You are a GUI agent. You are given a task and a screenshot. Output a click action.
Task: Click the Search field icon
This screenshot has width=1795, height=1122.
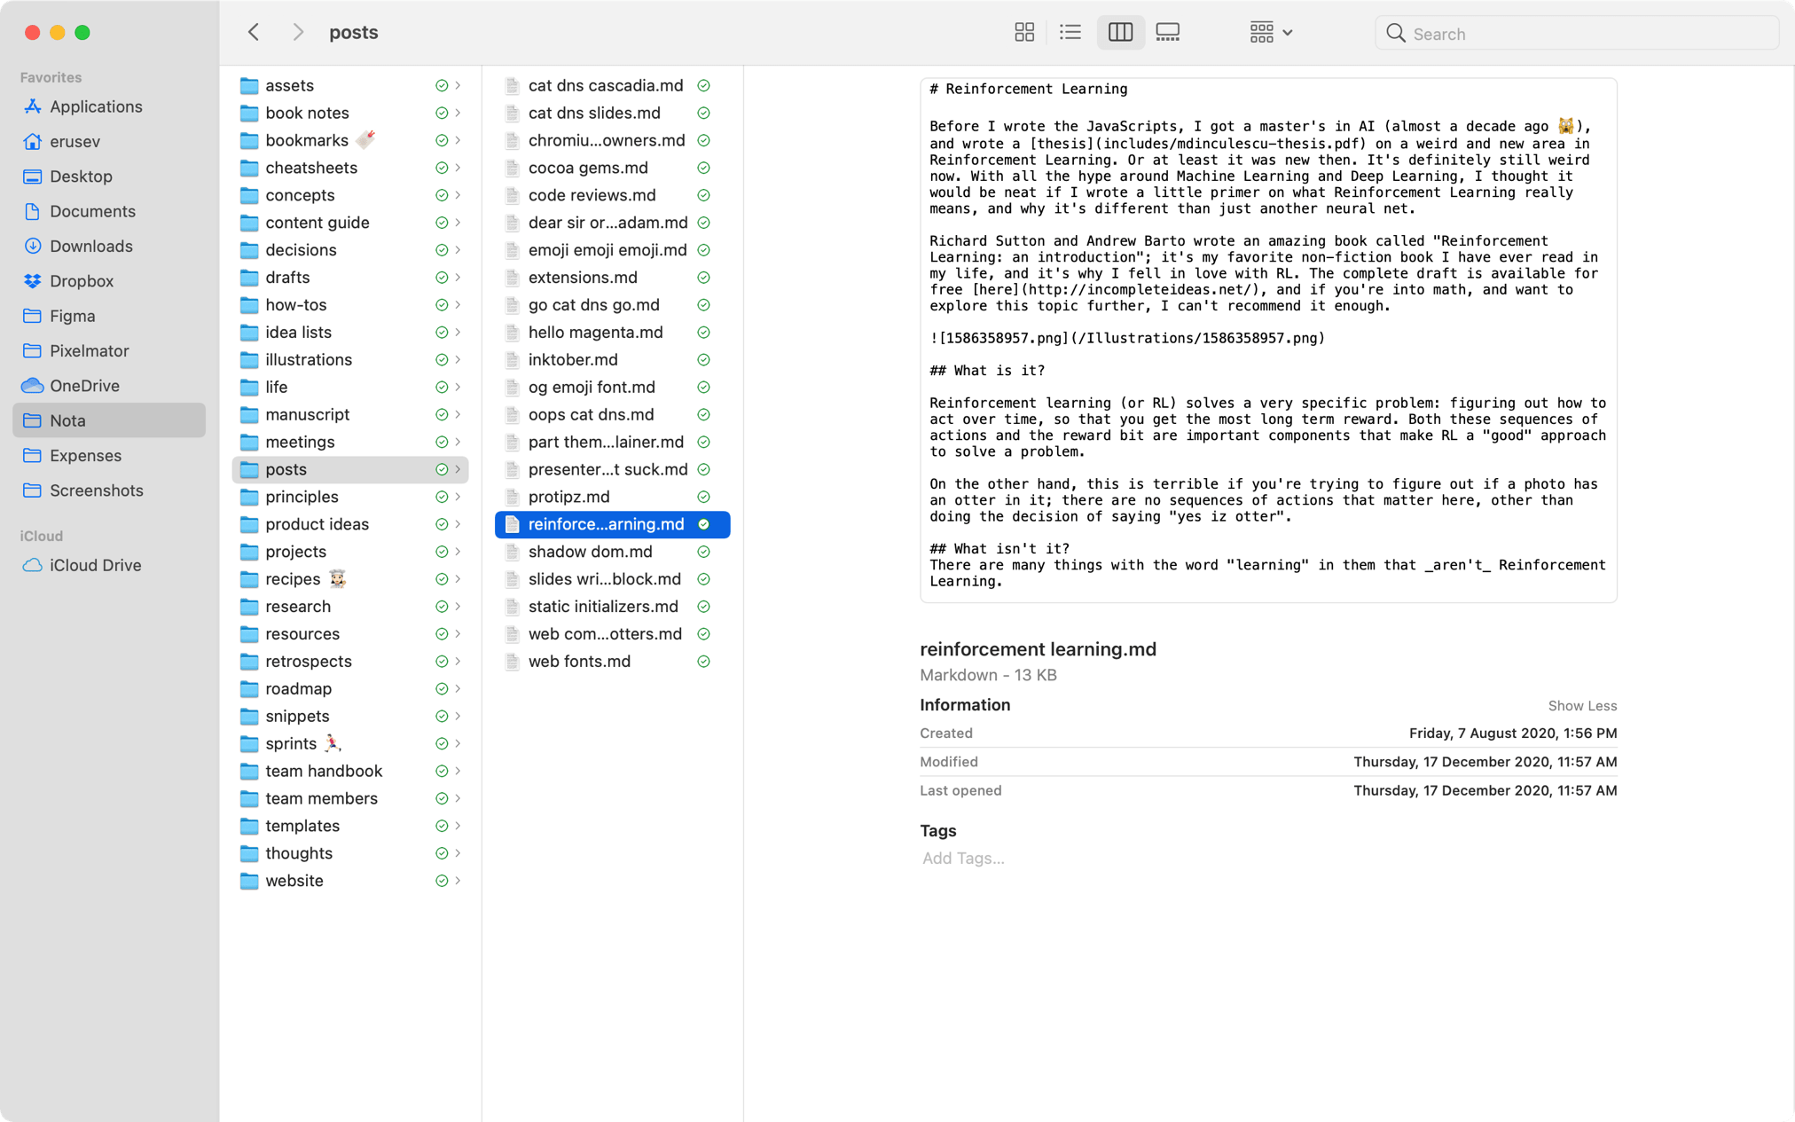click(1396, 32)
